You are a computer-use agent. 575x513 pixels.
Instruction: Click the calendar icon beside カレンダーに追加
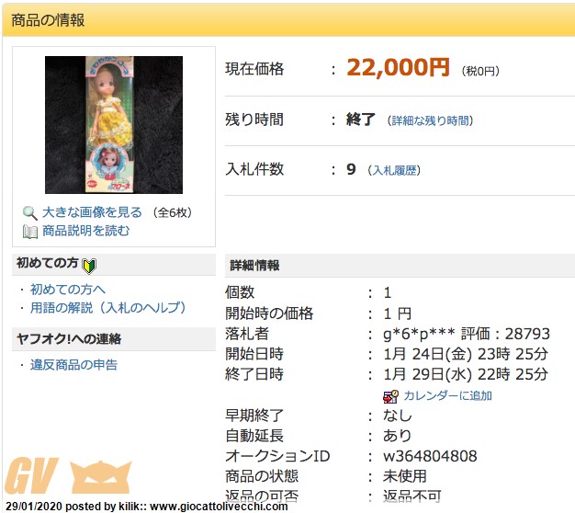(390, 396)
